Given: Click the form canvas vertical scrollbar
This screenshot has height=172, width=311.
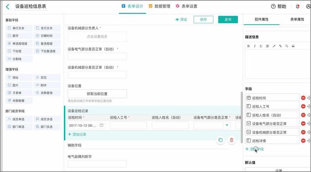Looking at the screenshot, I should click(x=242, y=117).
